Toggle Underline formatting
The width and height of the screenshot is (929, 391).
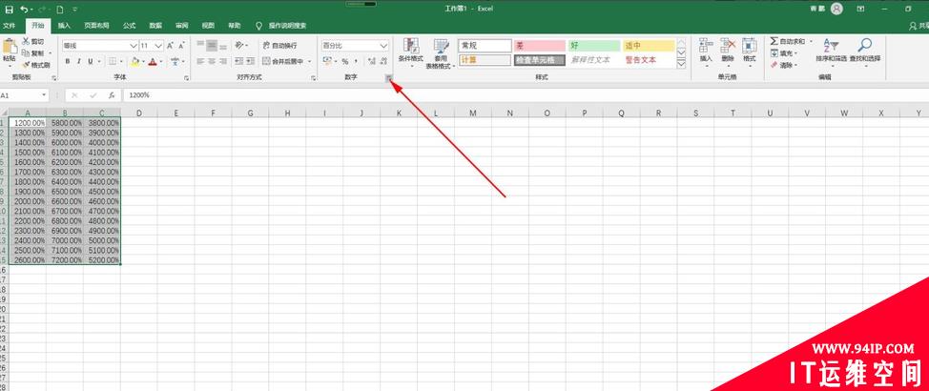click(x=90, y=61)
